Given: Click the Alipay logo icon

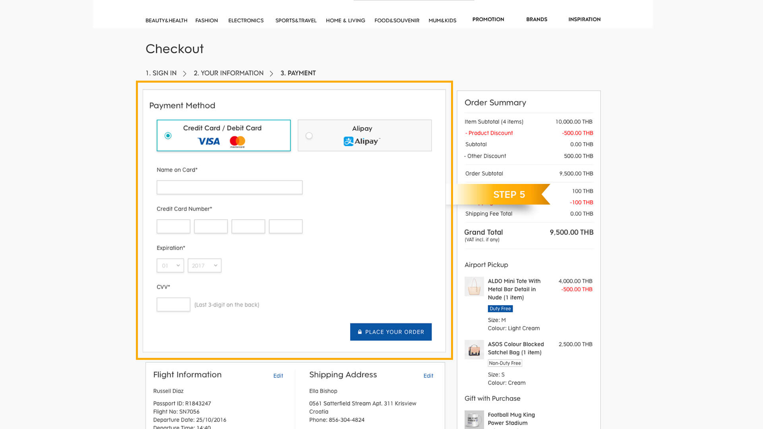Looking at the screenshot, I should point(362,141).
